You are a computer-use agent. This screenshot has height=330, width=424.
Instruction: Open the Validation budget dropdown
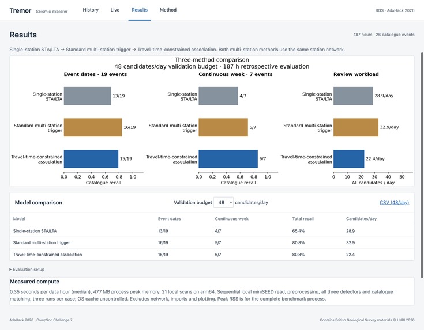click(223, 203)
